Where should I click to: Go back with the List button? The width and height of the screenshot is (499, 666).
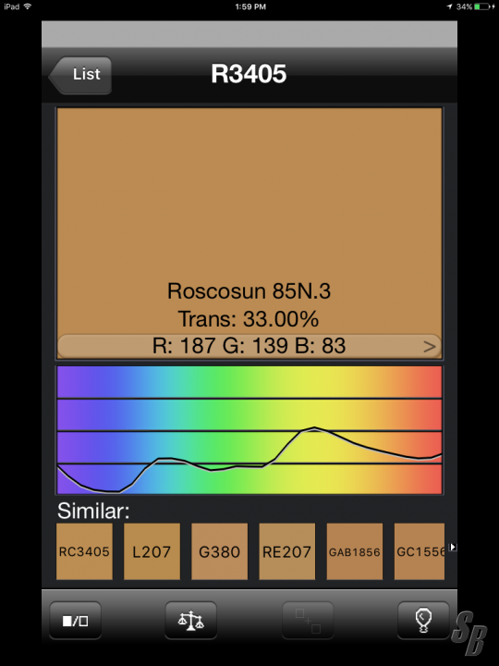[x=80, y=75]
